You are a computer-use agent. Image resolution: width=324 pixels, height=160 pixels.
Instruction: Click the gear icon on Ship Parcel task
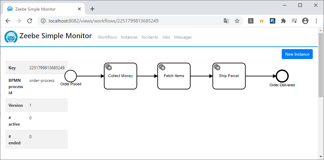pyautogui.click(x=217, y=67)
